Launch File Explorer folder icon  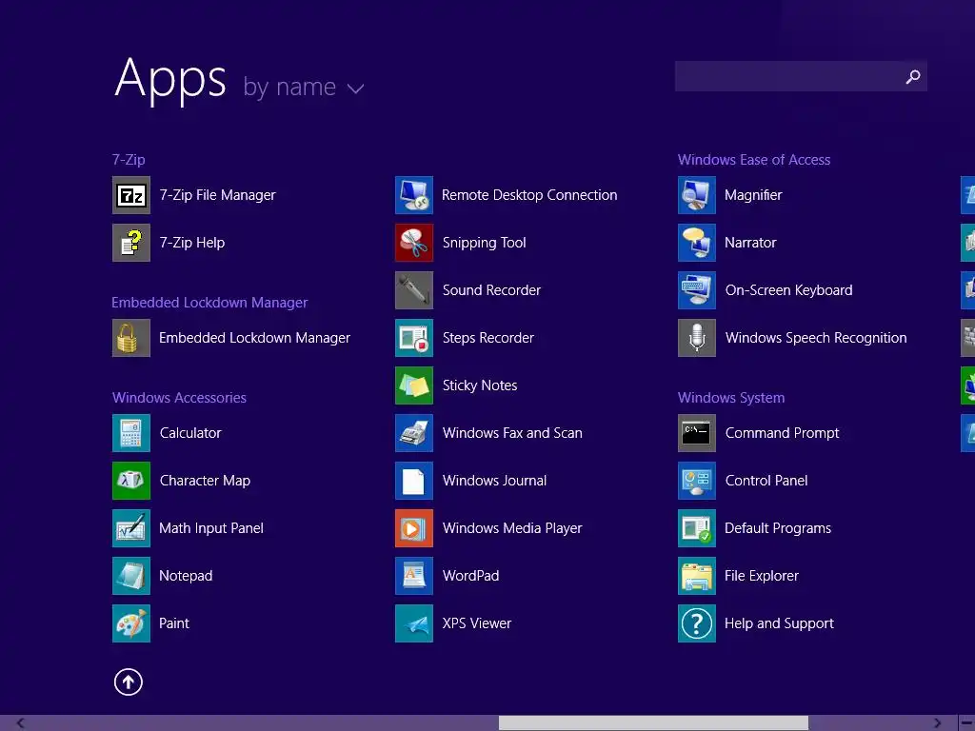pos(697,576)
